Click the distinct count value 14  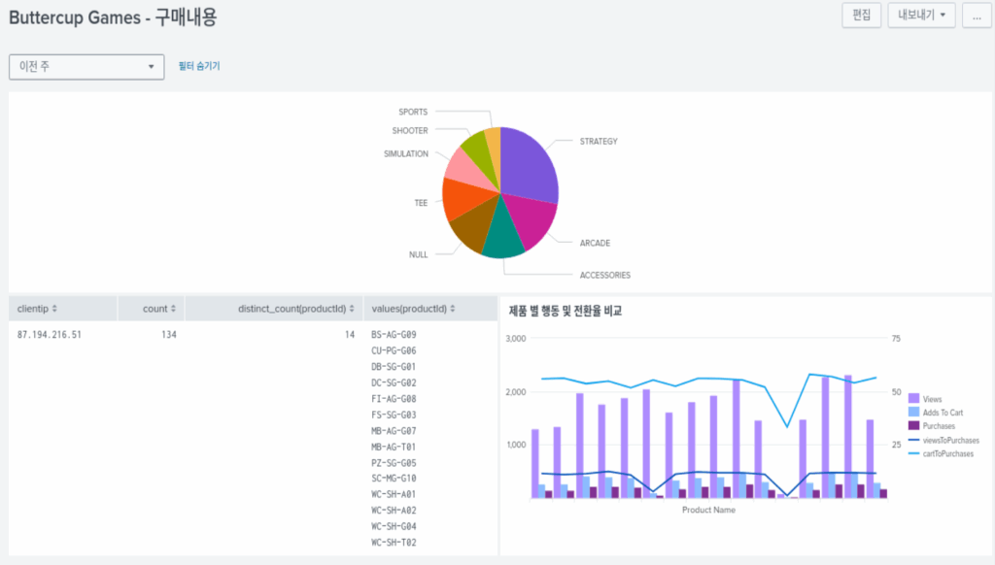(x=350, y=334)
